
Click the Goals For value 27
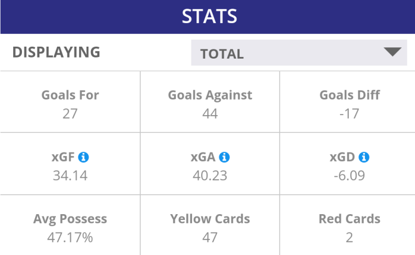tap(70, 113)
